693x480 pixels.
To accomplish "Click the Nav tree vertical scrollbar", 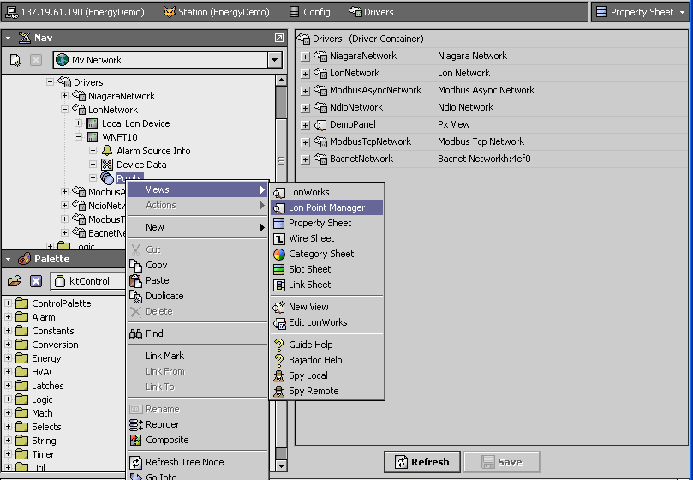I will pos(280,129).
